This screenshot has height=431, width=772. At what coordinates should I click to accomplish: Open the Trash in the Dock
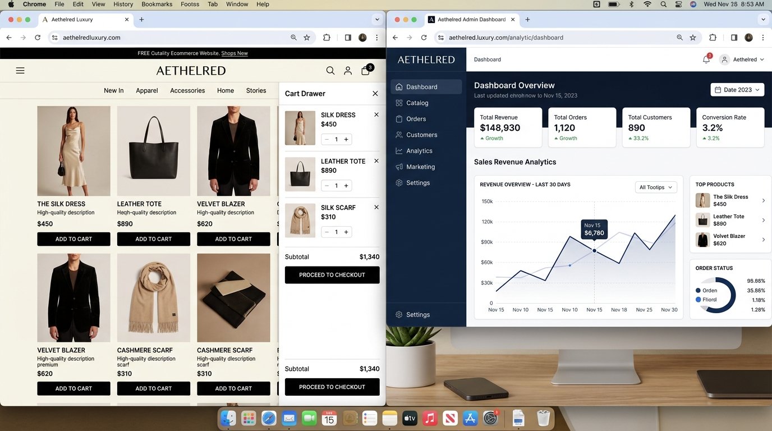point(543,418)
